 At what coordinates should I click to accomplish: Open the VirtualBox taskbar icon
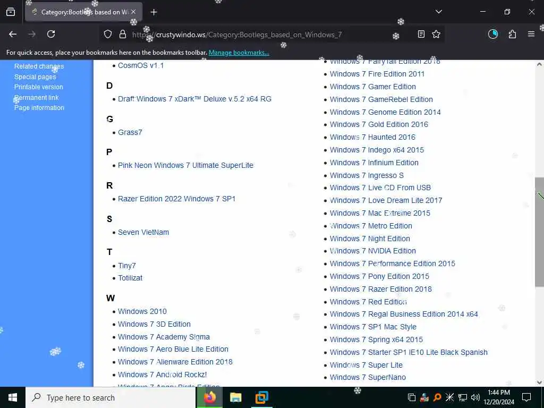coord(261,397)
